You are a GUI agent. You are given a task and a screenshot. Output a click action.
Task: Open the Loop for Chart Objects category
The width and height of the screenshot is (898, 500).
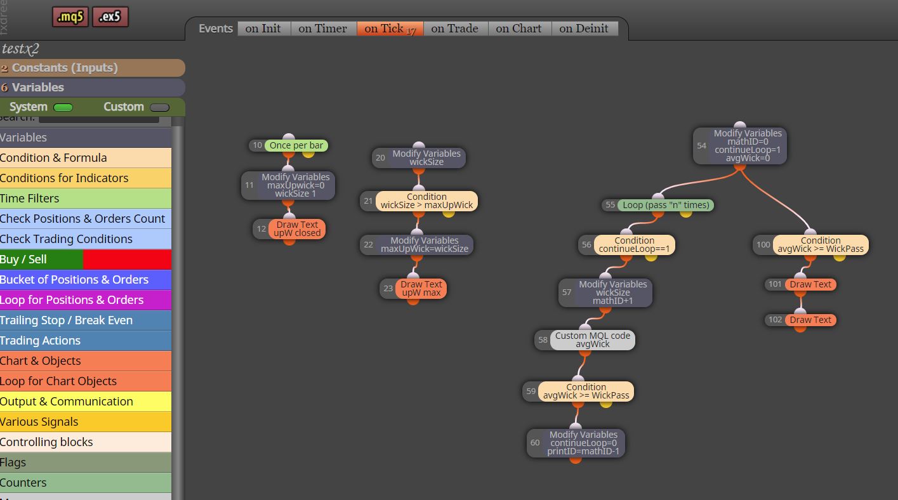[x=86, y=381]
